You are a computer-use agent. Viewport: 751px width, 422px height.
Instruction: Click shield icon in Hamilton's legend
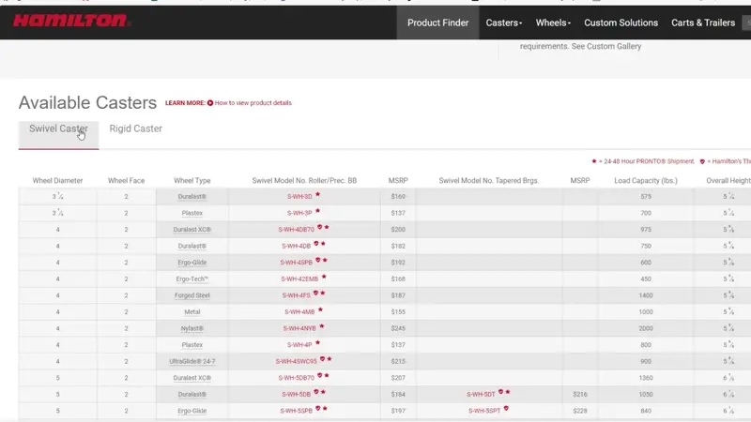click(x=702, y=161)
